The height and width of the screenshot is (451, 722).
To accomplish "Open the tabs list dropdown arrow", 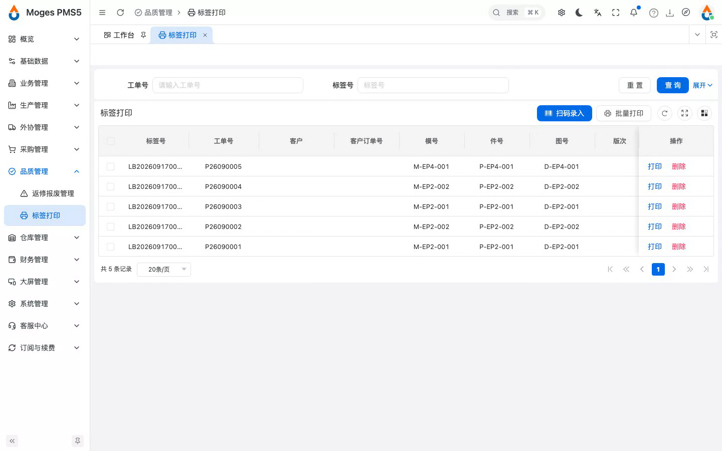I will (697, 35).
